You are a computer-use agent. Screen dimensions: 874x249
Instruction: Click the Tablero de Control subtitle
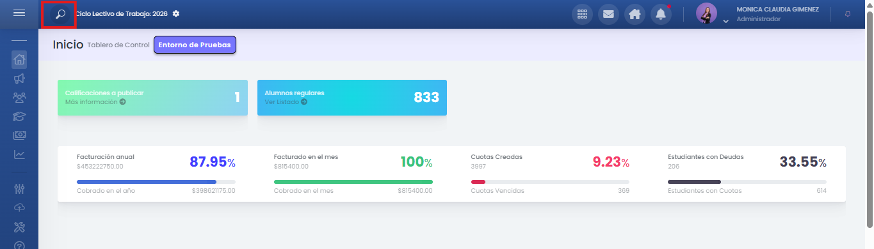tap(118, 45)
